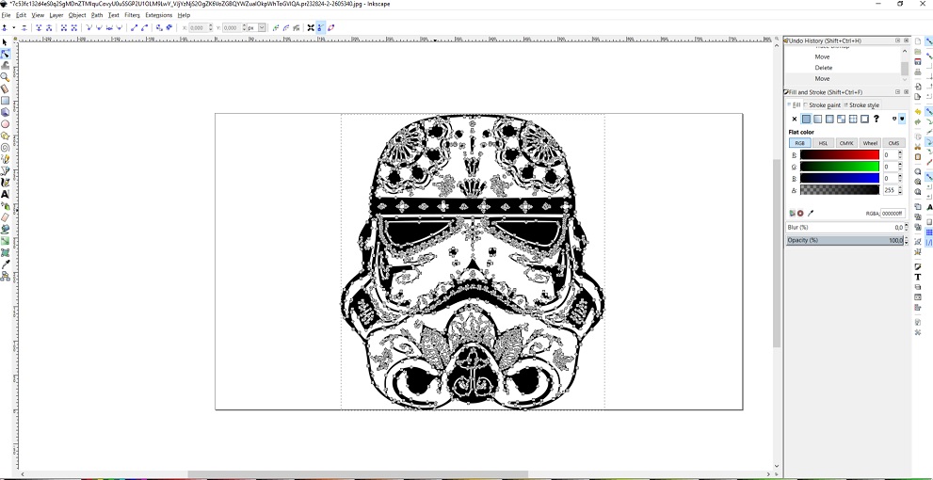Click the Opacity percentage slider

pyautogui.click(x=844, y=240)
